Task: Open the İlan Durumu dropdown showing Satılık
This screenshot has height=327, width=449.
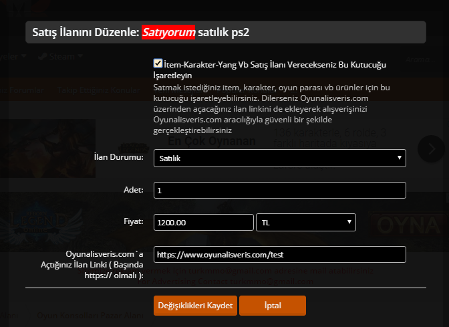Action: click(x=280, y=158)
